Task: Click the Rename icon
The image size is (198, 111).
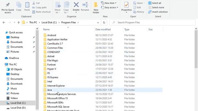Action: 85,5
